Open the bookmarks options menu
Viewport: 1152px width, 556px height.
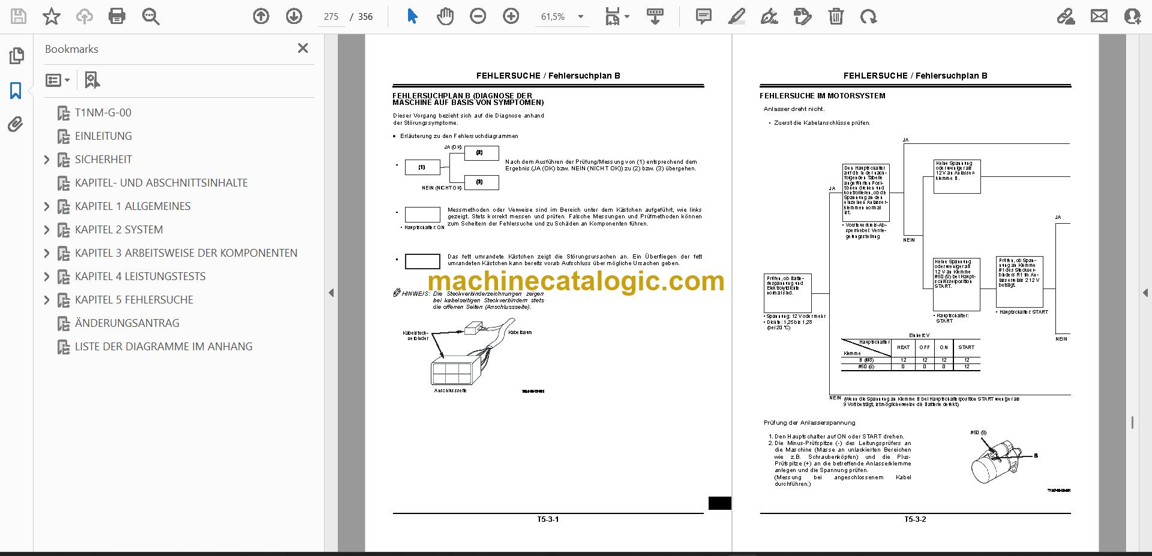tap(58, 80)
